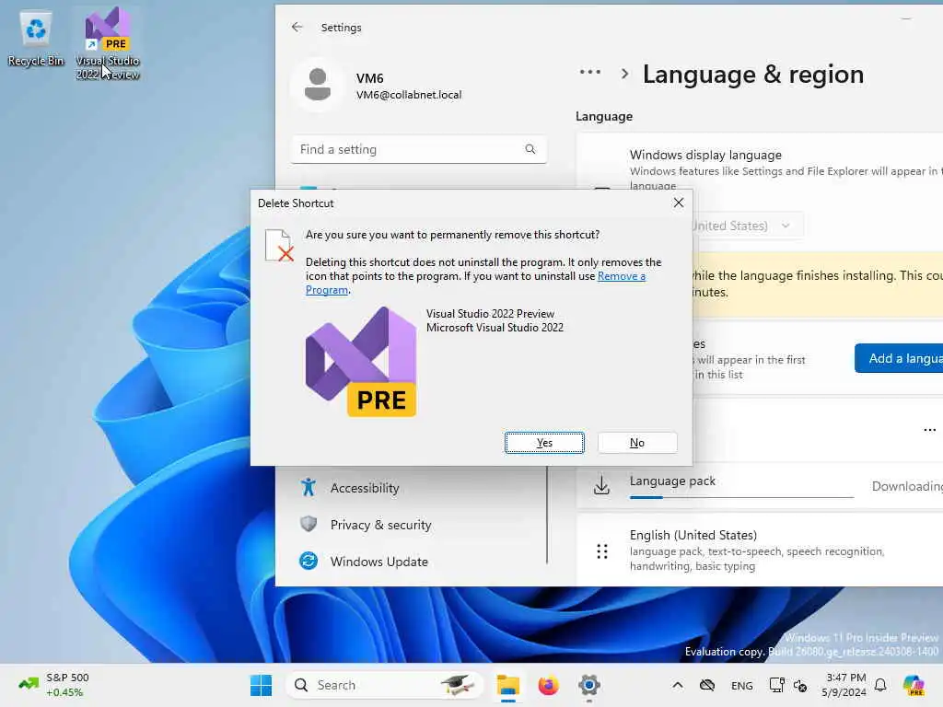This screenshot has height=707, width=943.
Task: Click the breadcrumb chevron before Language & region
Action: tap(625, 74)
